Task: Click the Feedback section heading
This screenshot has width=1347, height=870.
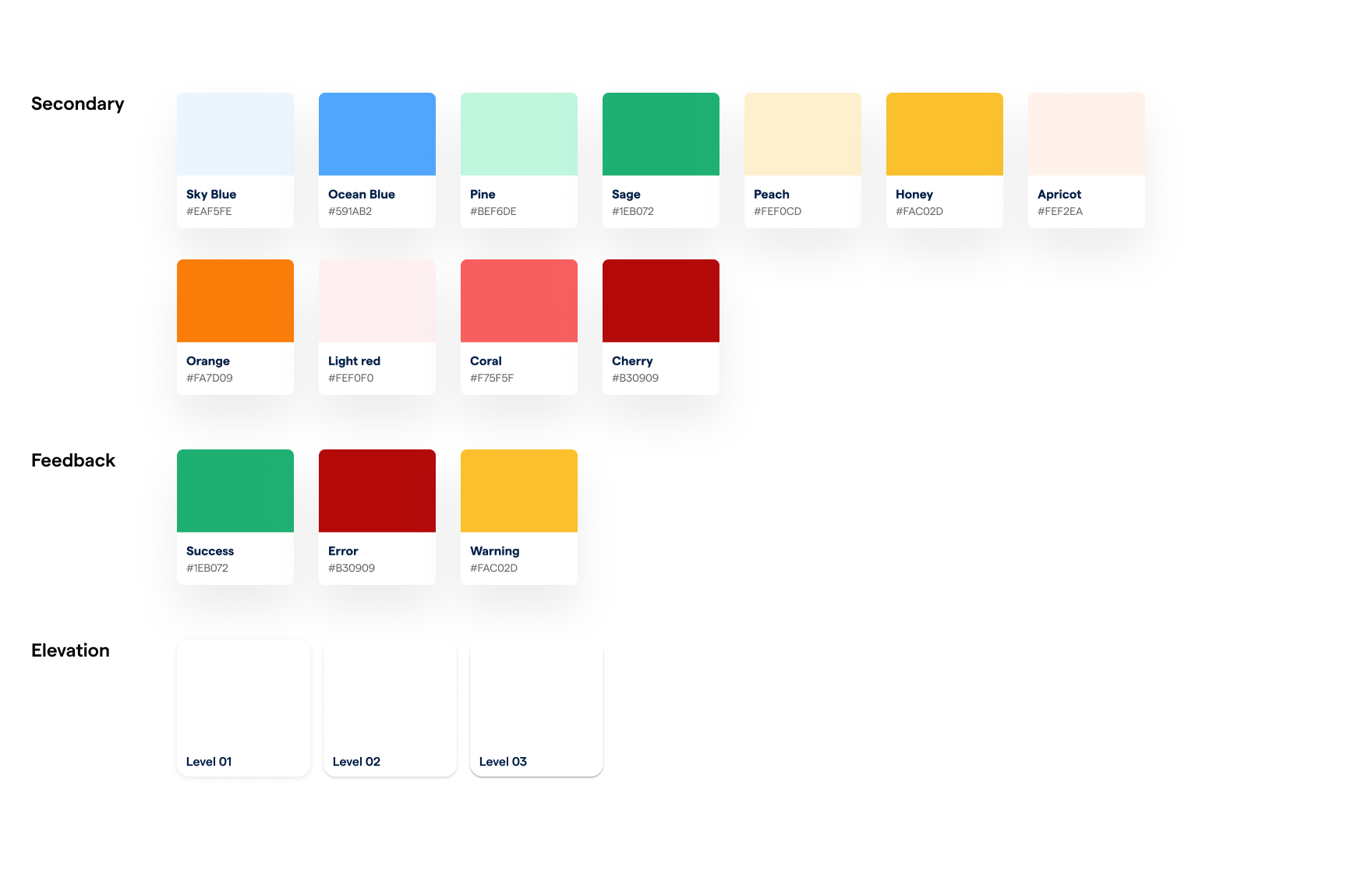Action: pos(72,460)
